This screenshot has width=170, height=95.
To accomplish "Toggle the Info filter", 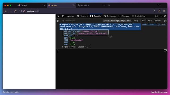I will pos(129,21).
